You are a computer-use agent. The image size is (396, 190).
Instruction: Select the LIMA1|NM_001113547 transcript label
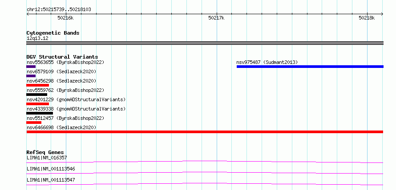[51, 180]
